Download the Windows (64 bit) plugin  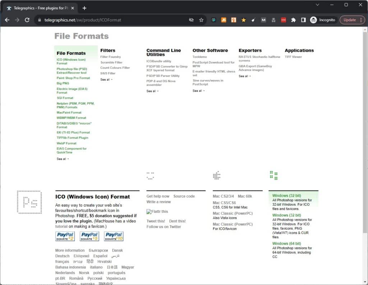tap(286, 244)
